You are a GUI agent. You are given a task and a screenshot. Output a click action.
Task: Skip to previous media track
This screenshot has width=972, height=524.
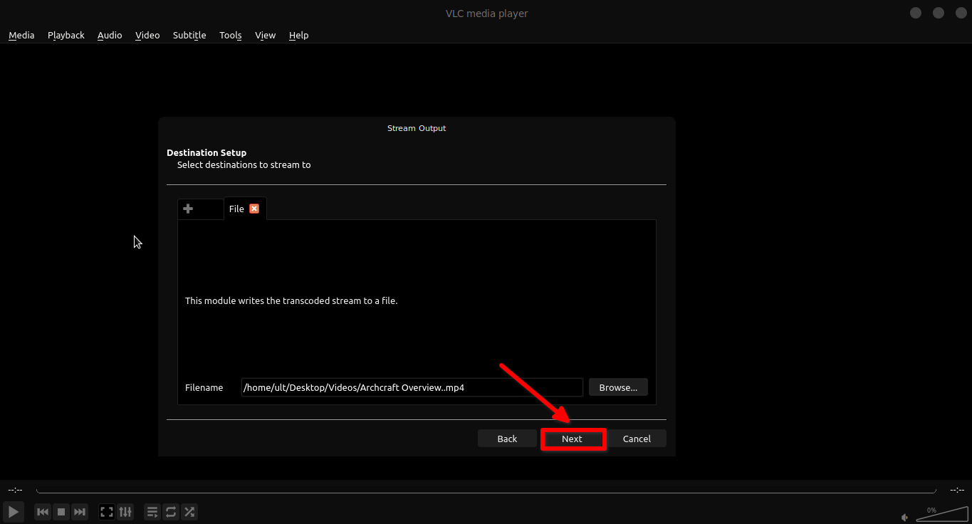(43, 512)
